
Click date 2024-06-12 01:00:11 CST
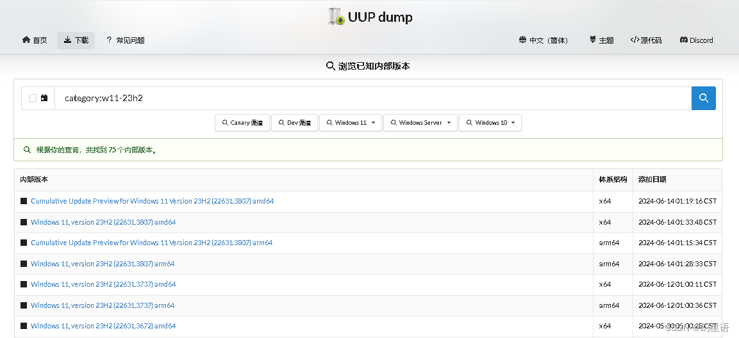pos(677,284)
